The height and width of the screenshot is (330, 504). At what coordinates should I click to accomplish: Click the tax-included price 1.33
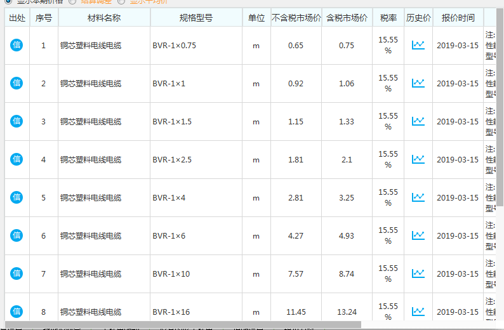tap(347, 121)
